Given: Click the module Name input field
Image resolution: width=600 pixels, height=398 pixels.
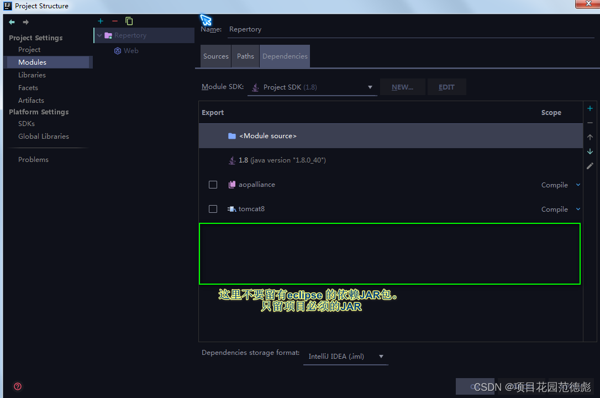Looking at the screenshot, I should (411, 29).
